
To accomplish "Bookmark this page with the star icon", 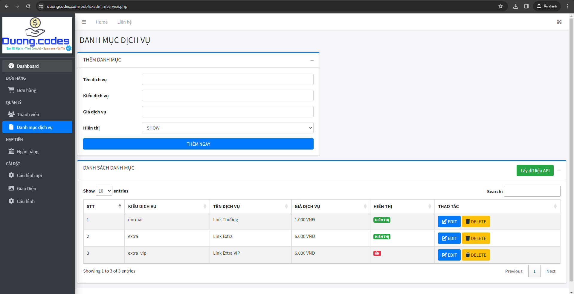I will 500,6.
